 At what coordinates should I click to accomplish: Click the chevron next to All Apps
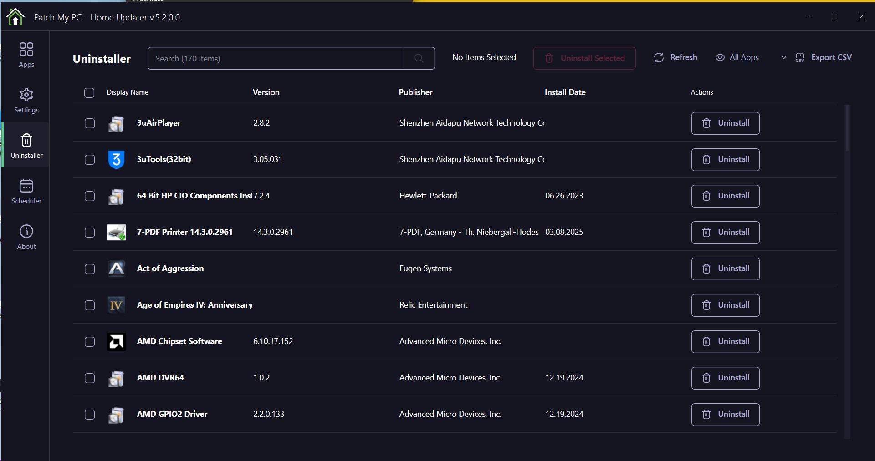(x=783, y=58)
